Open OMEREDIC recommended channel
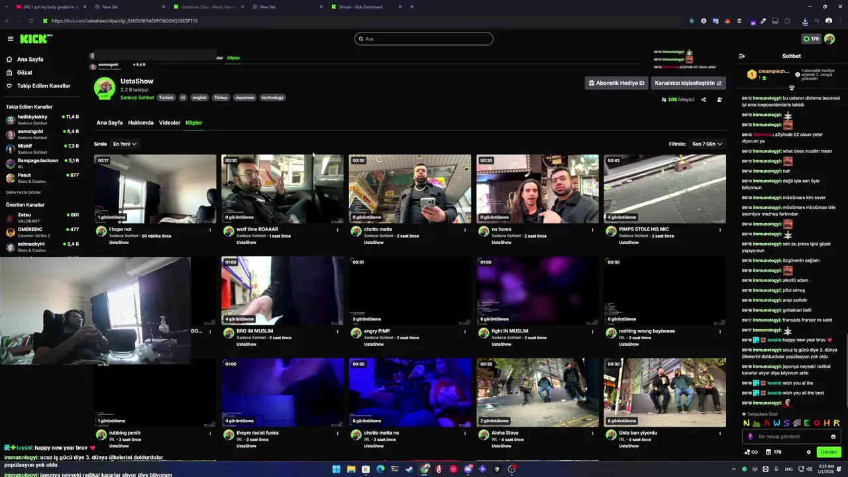The width and height of the screenshot is (848, 477). [x=42, y=233]
